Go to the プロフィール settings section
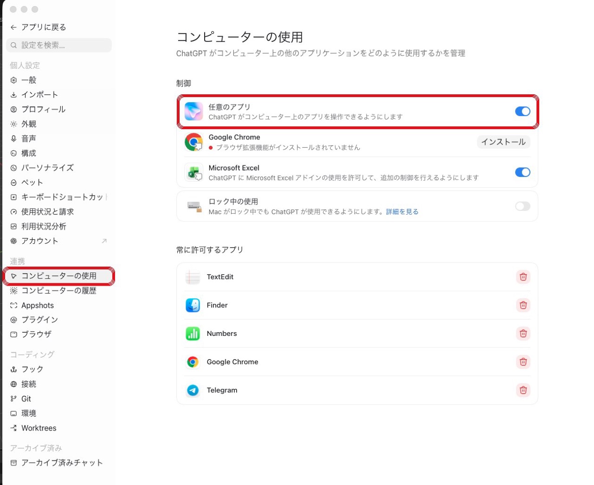 click(59, 109)
